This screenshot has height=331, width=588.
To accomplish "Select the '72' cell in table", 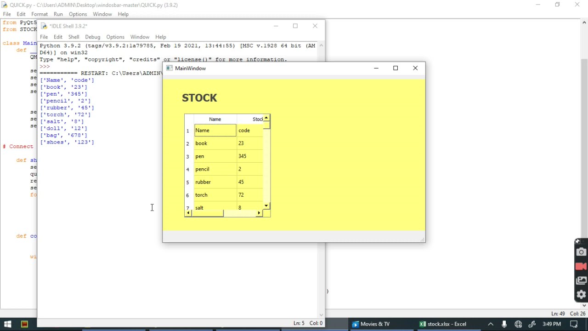I will tap(250, 195).
